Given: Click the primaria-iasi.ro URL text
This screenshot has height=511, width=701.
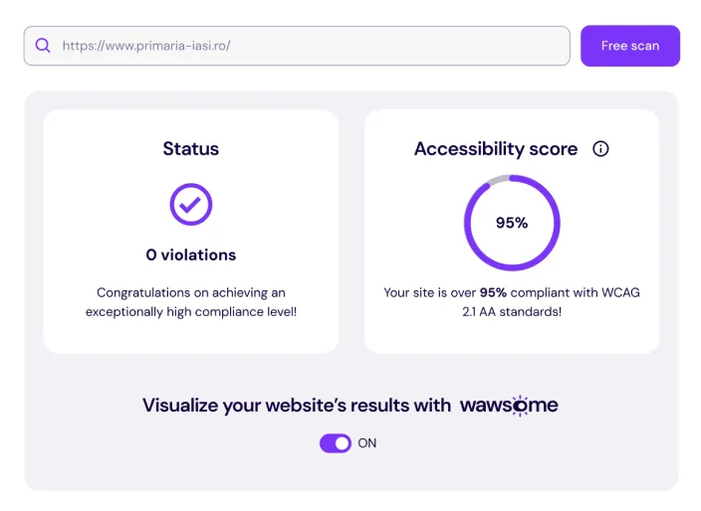Looking at the screenshot, I should 146,46.
